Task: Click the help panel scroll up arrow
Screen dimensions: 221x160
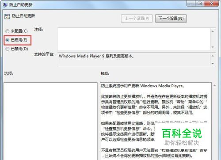Action: 214,85
